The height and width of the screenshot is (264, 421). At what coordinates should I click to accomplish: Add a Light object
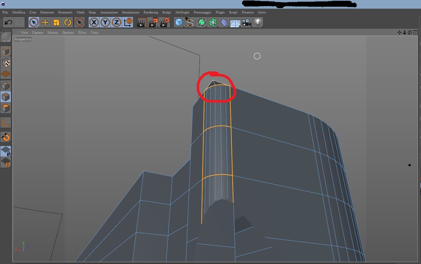pyautogui.click(x=258, y=22)
